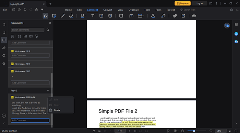Open the Search panel in sidebar
This screenshot has width=240, height=133.
click(x=4, y=56)
